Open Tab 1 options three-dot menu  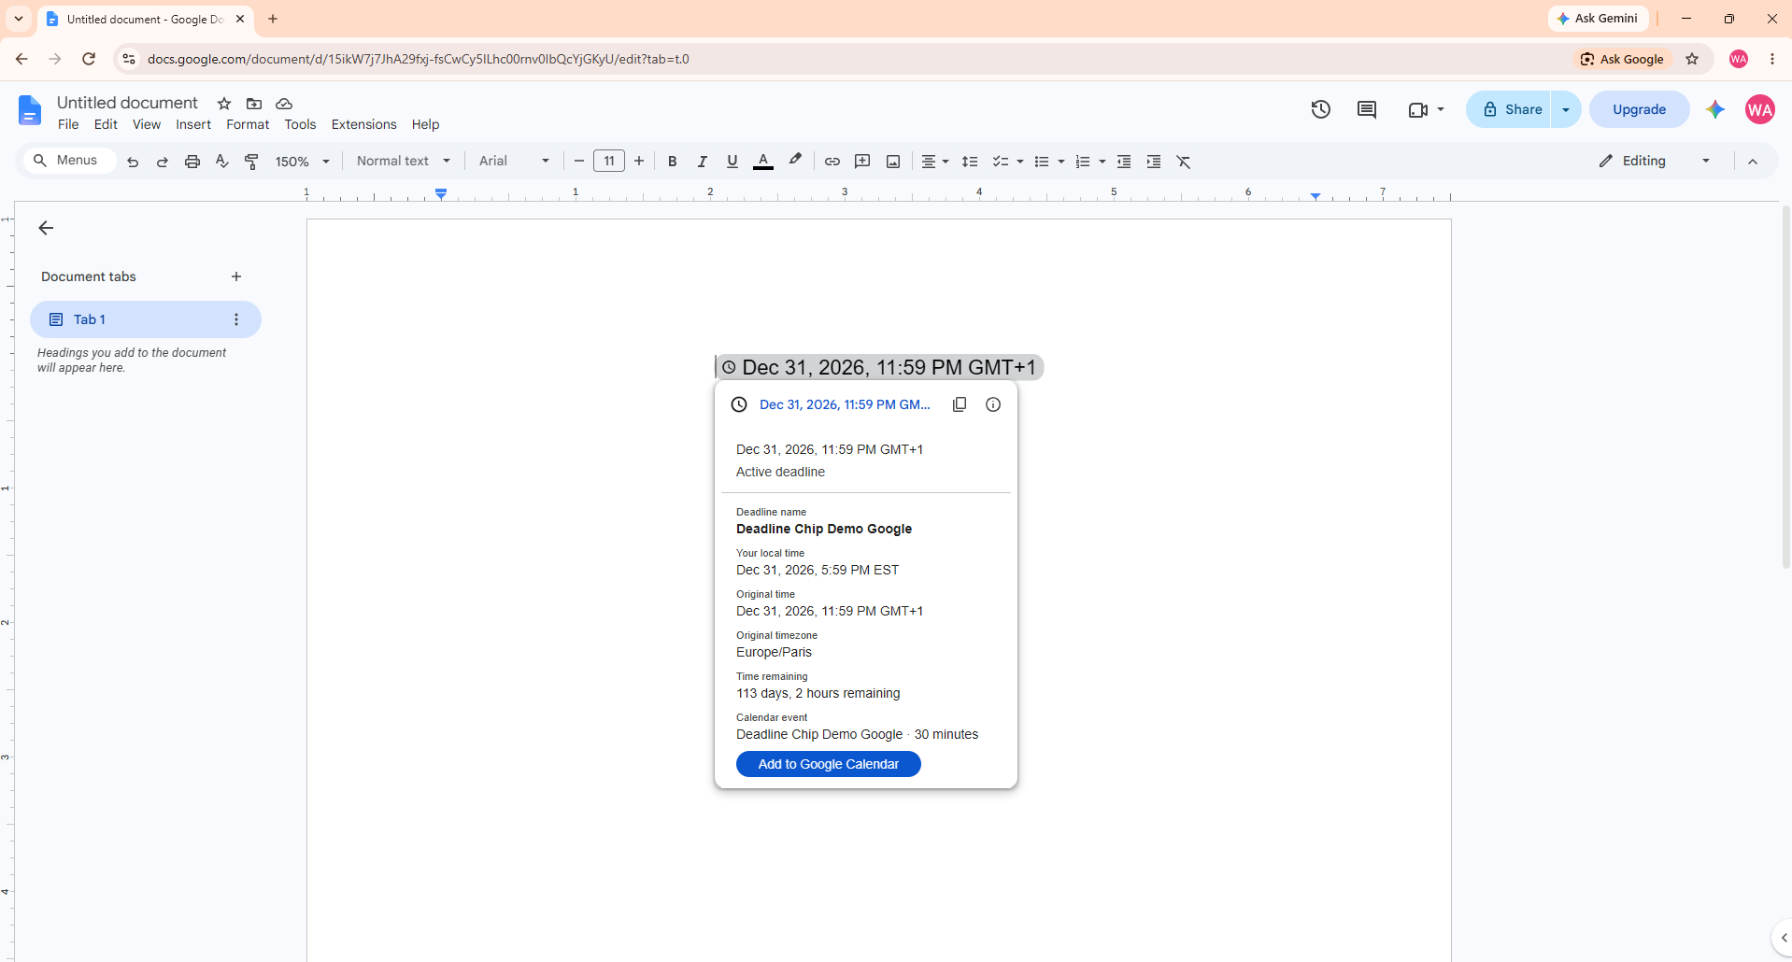pos(236,319)
